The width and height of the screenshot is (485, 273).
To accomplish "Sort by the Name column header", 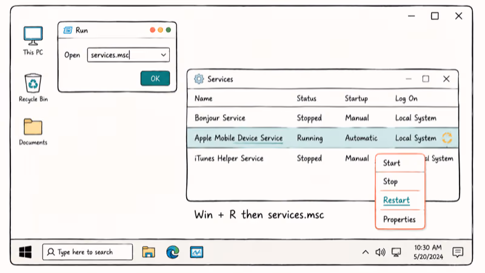I will (x=204, y=98).
